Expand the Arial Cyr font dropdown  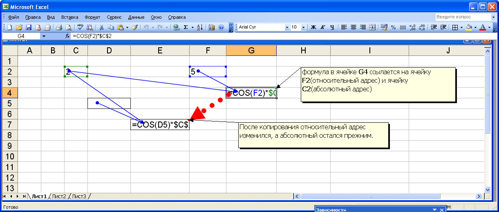pos(286,27)
